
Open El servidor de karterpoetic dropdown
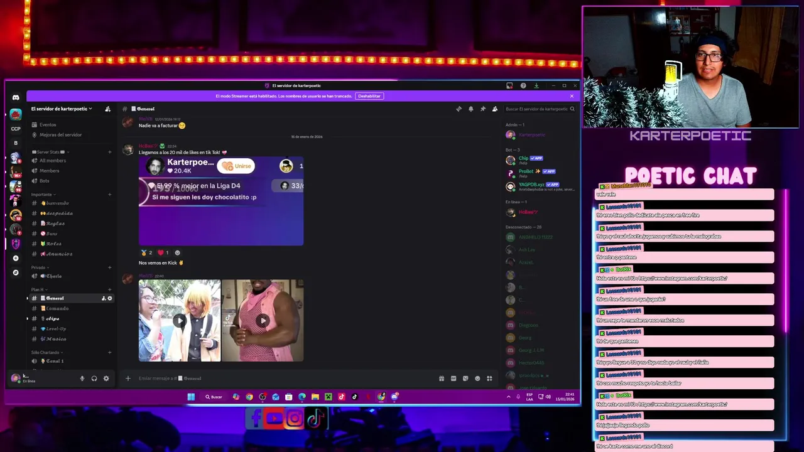(62, 109)
